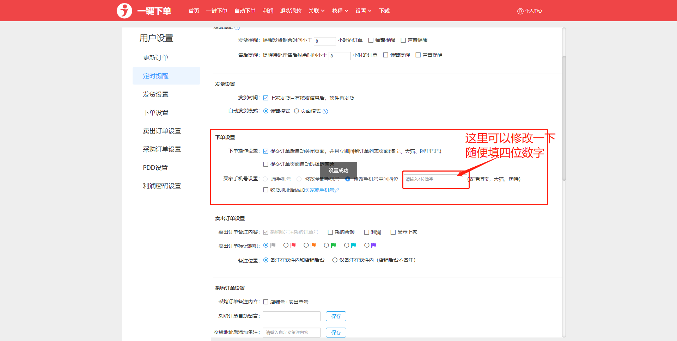Click help icon beside 页面模式
The image size is (677, 341).
(325, 112)
